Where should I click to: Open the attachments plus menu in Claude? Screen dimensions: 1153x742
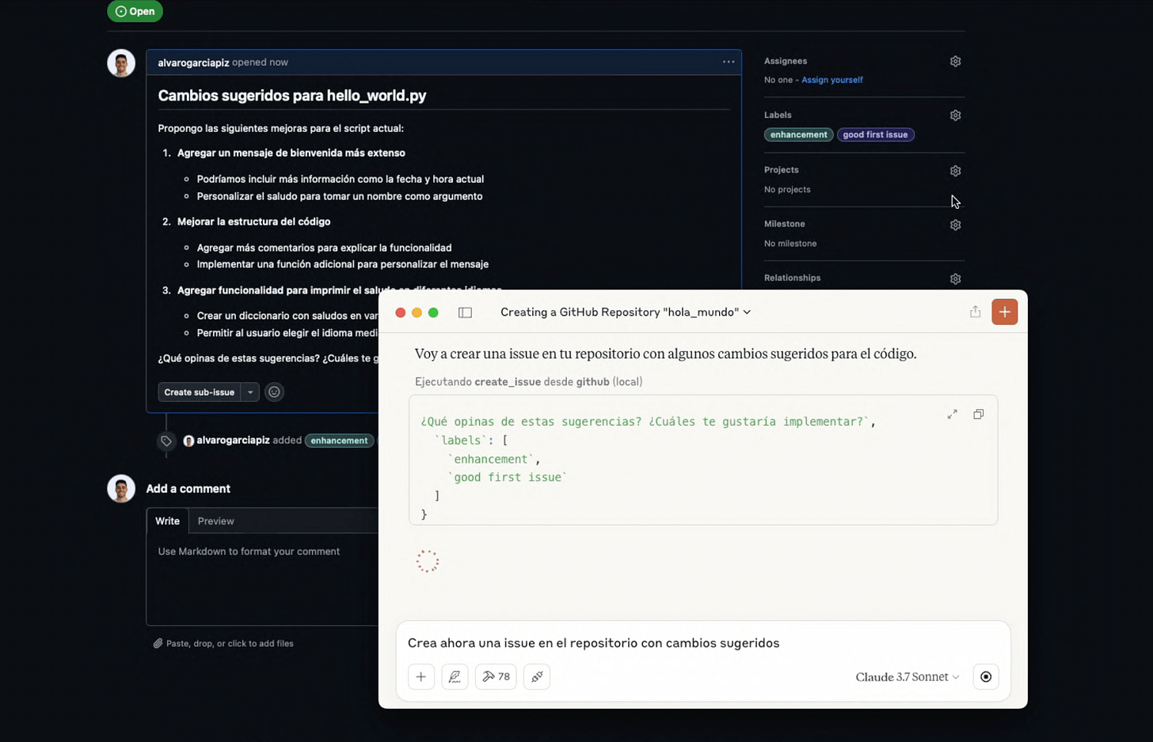(420, 676)
